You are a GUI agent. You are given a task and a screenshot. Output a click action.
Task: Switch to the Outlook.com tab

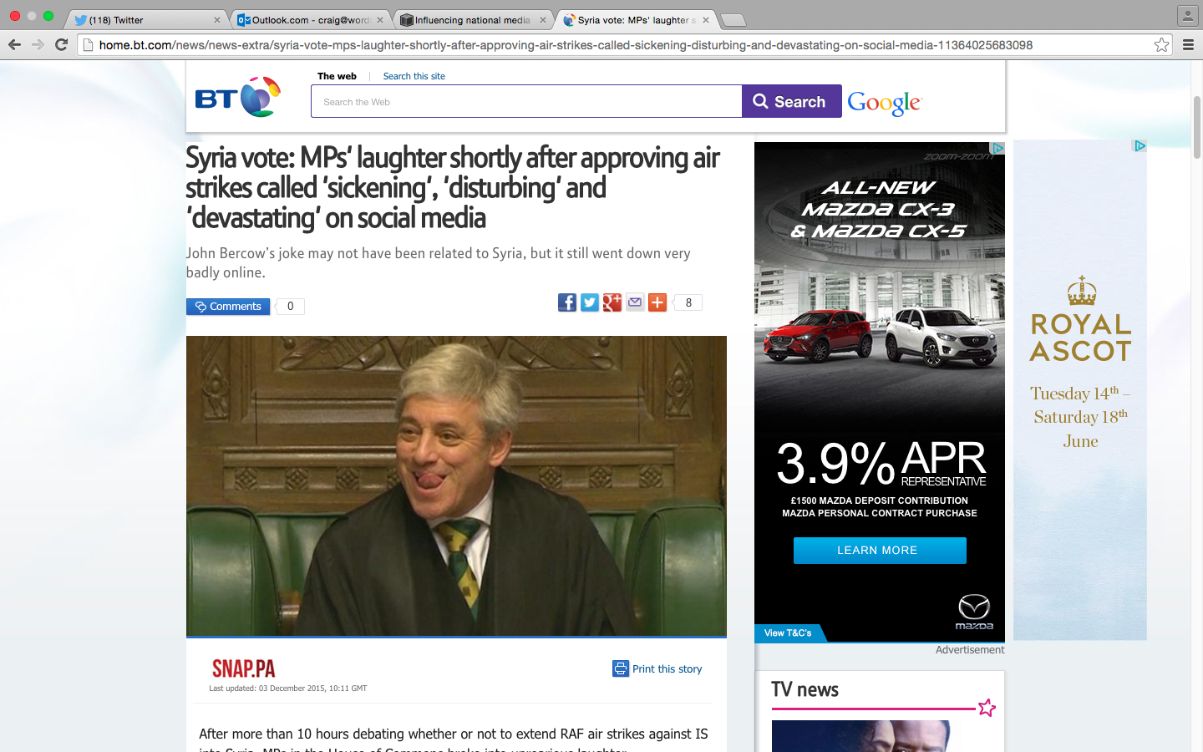[309, 20]
